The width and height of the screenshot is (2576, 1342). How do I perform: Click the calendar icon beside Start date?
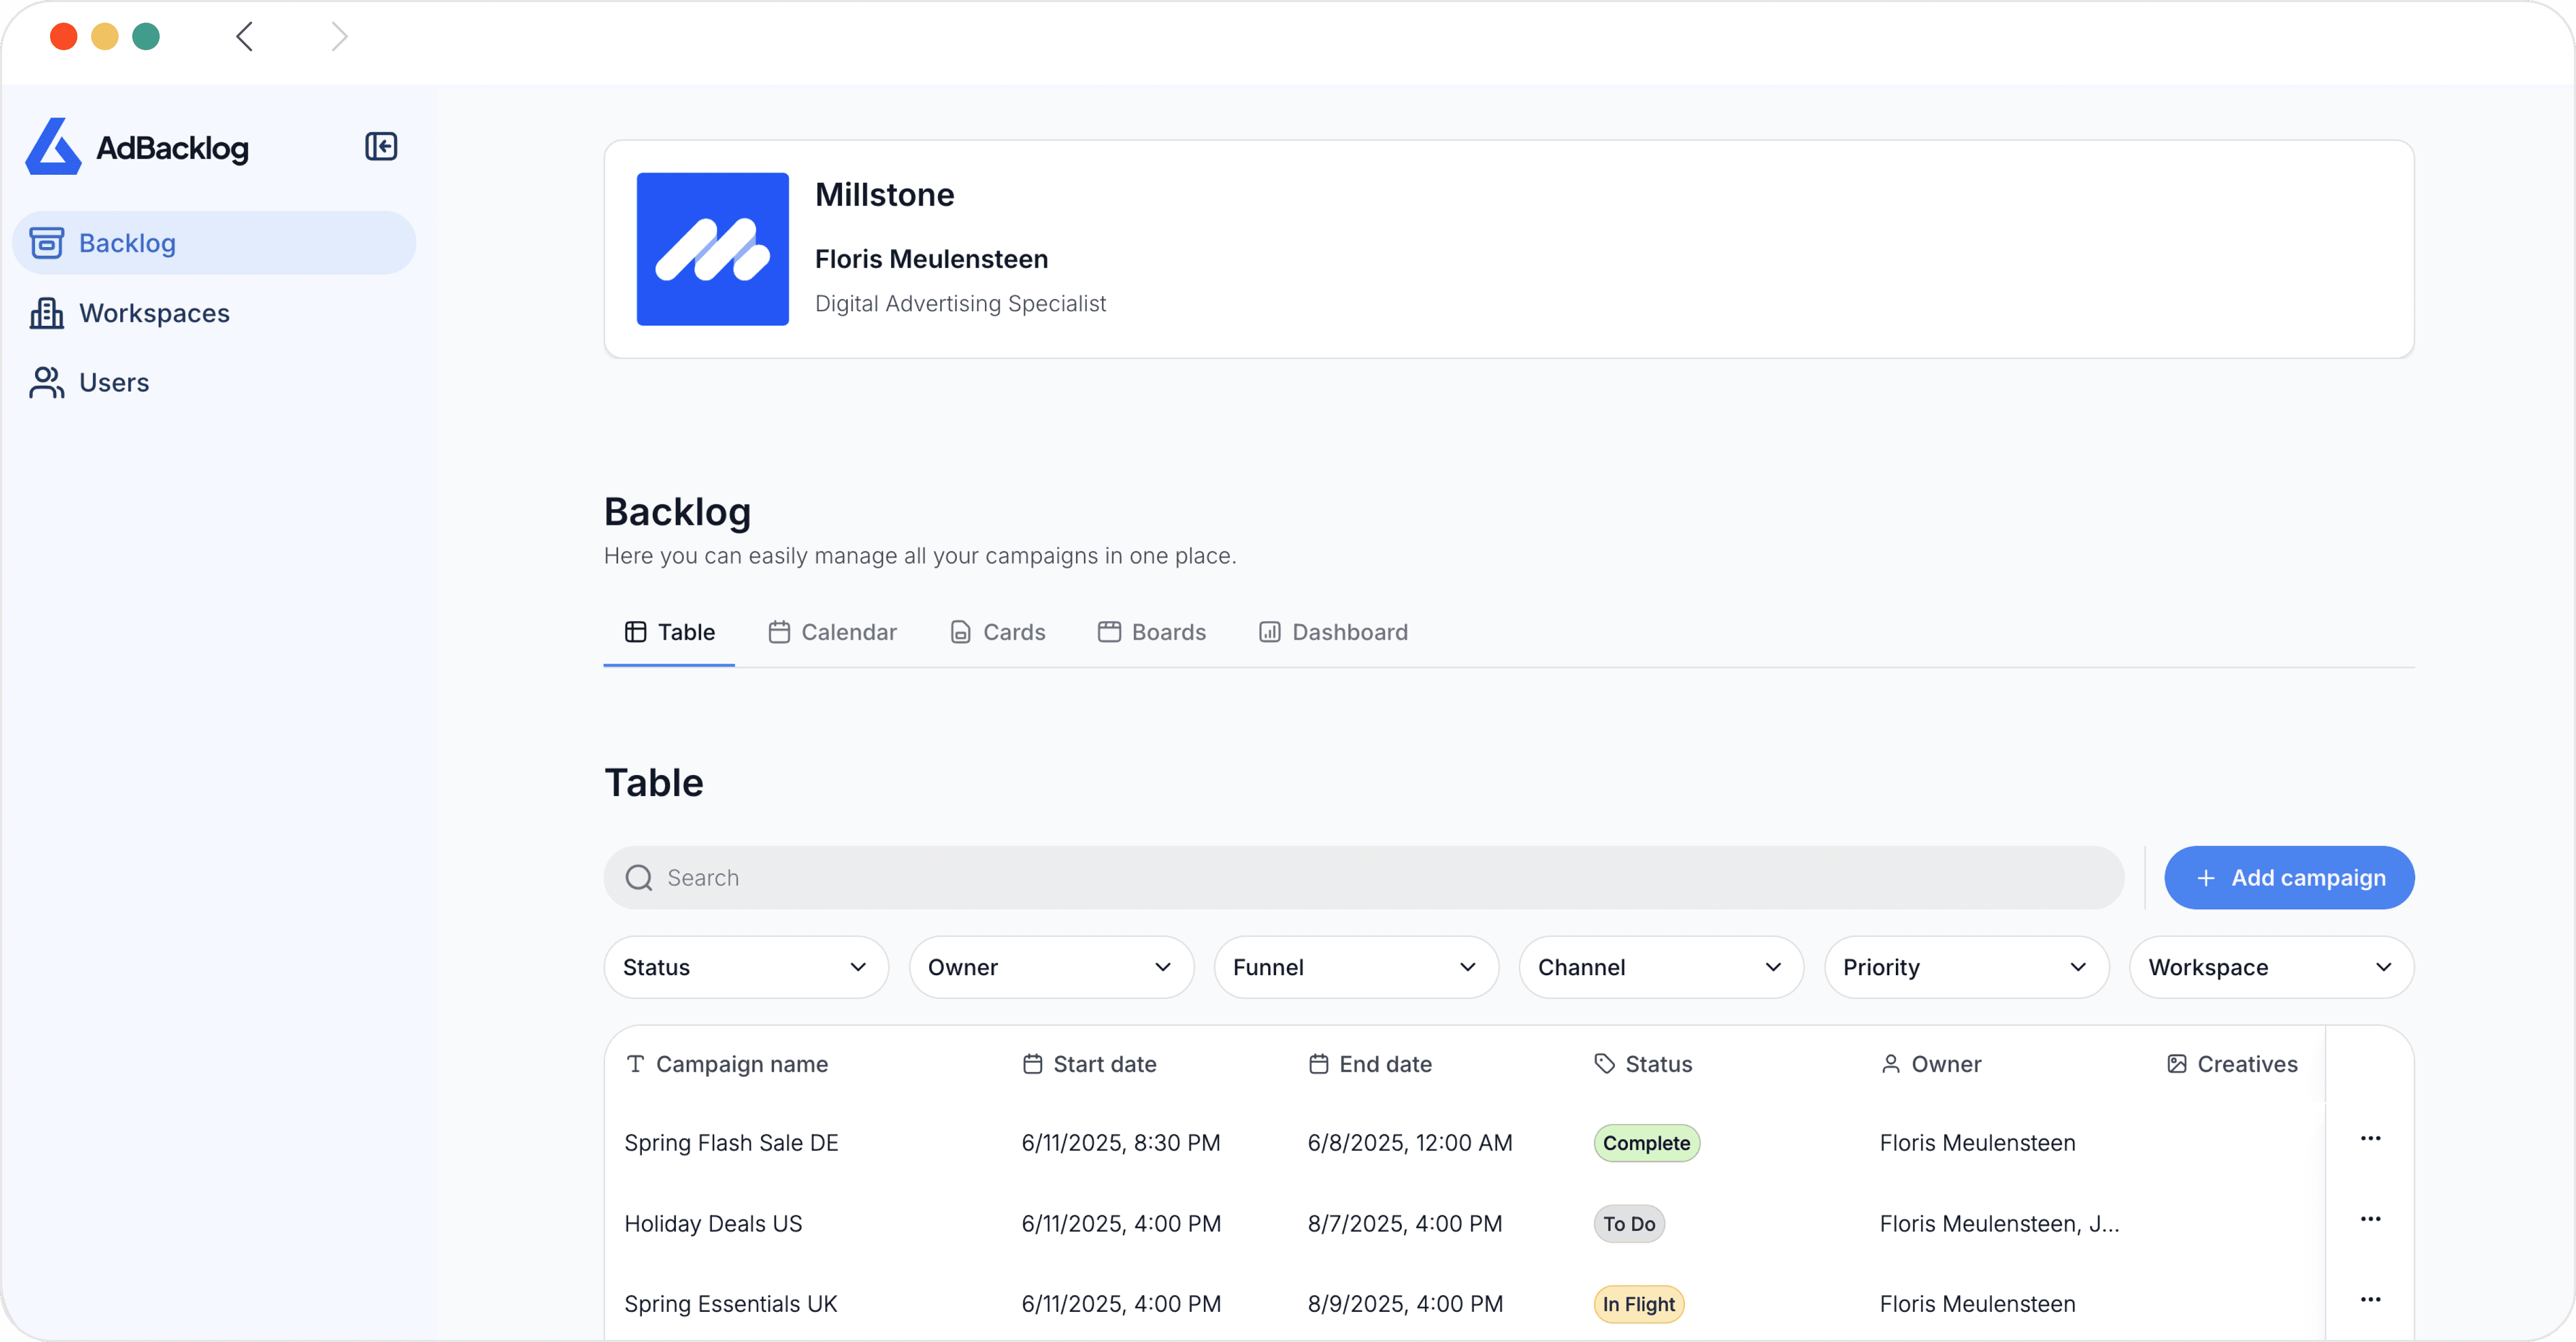1032,1064
